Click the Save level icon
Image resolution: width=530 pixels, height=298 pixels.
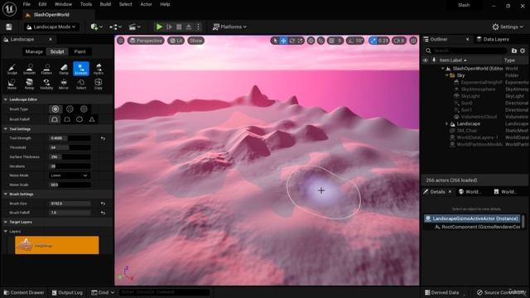[9, 26]
